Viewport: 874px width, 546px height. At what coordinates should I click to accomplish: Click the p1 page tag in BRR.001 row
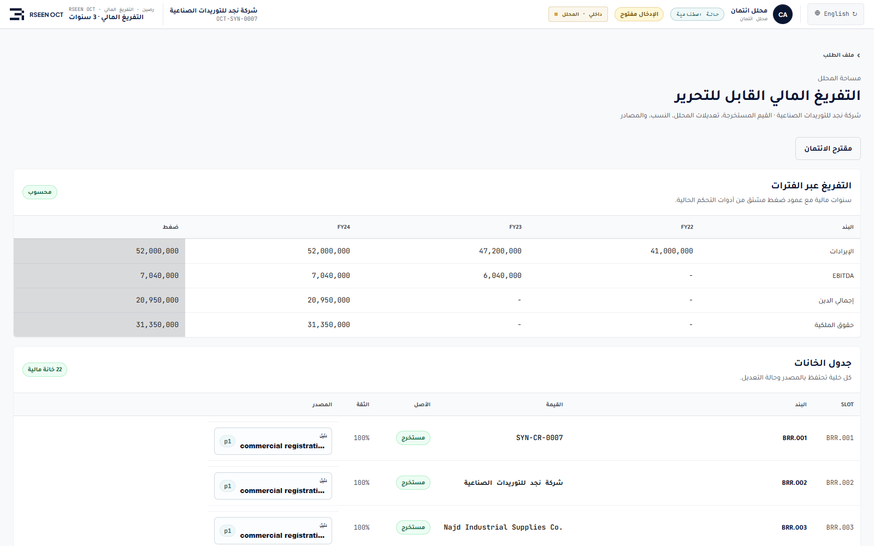pyautogui.click(x=228, y=442)
